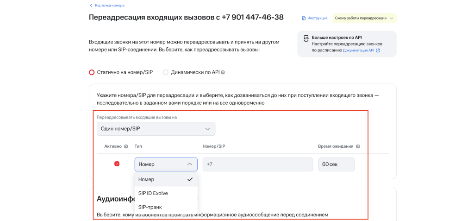Click the Номер/SIP column header

(x=214, y=146)
